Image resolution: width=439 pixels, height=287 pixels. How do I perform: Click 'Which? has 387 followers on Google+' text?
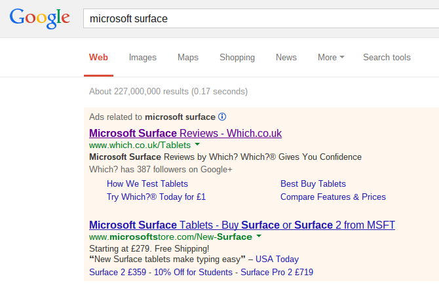(x=161, y=170)
